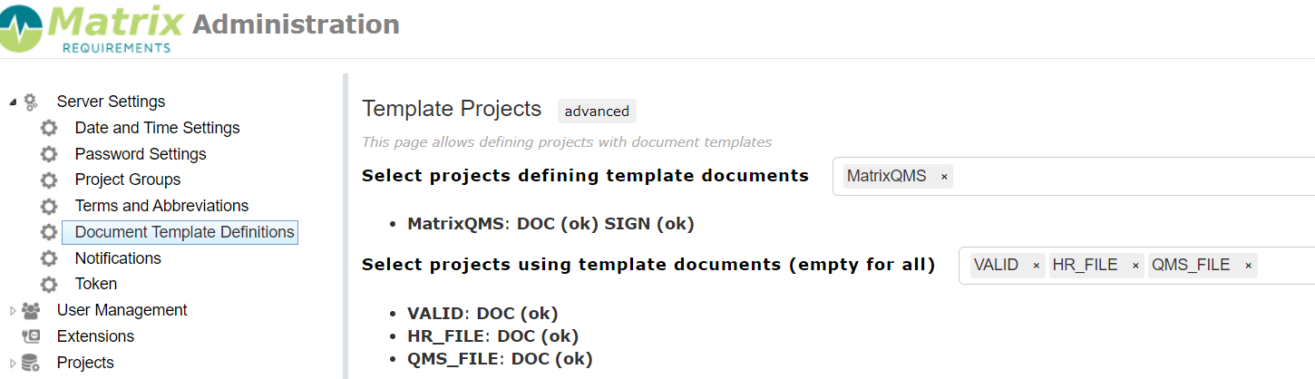Click the Extensions plugin icon
The width and height of the screenshot is (1315, 379).
pyautogui.click(x=31, y=336)
